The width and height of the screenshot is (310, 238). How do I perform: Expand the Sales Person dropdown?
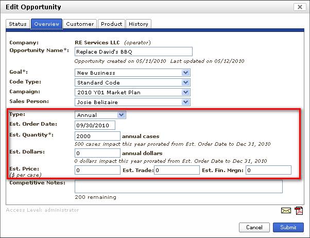185,102
